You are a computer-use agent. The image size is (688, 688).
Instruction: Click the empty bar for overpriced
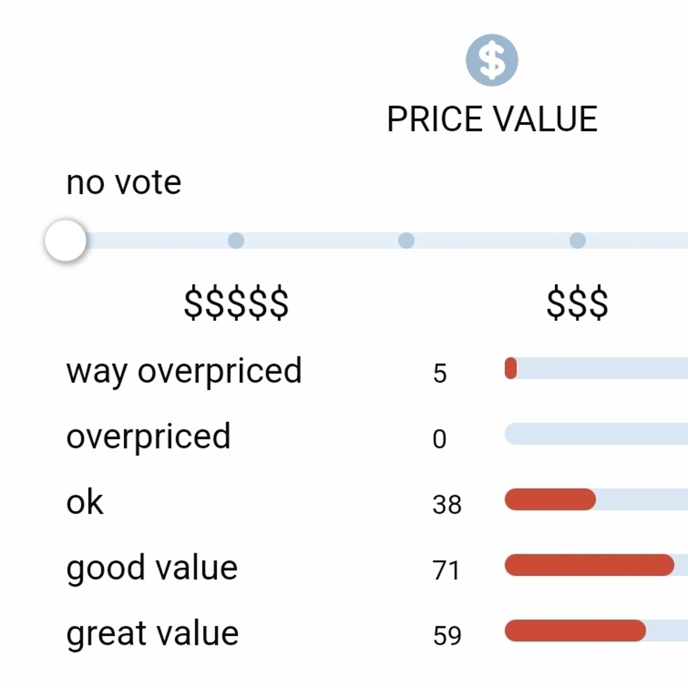pos(597,434)
